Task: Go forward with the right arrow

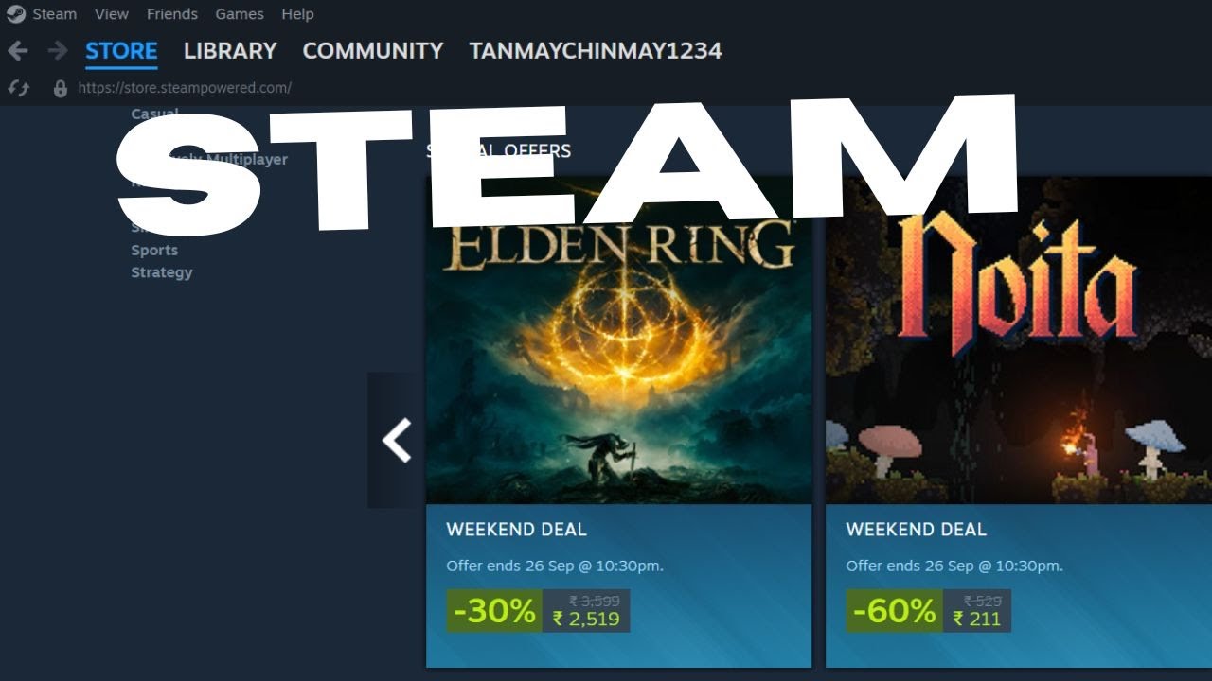Action: pos(58,51)
